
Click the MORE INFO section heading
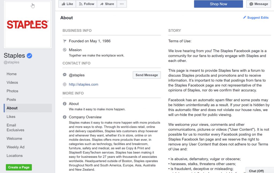[x=73, y=93]
